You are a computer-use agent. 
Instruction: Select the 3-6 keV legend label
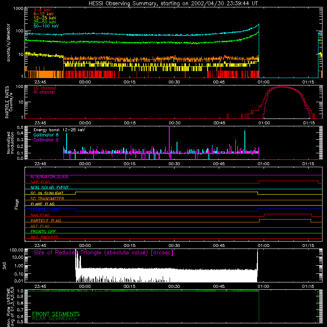[43, 10]
